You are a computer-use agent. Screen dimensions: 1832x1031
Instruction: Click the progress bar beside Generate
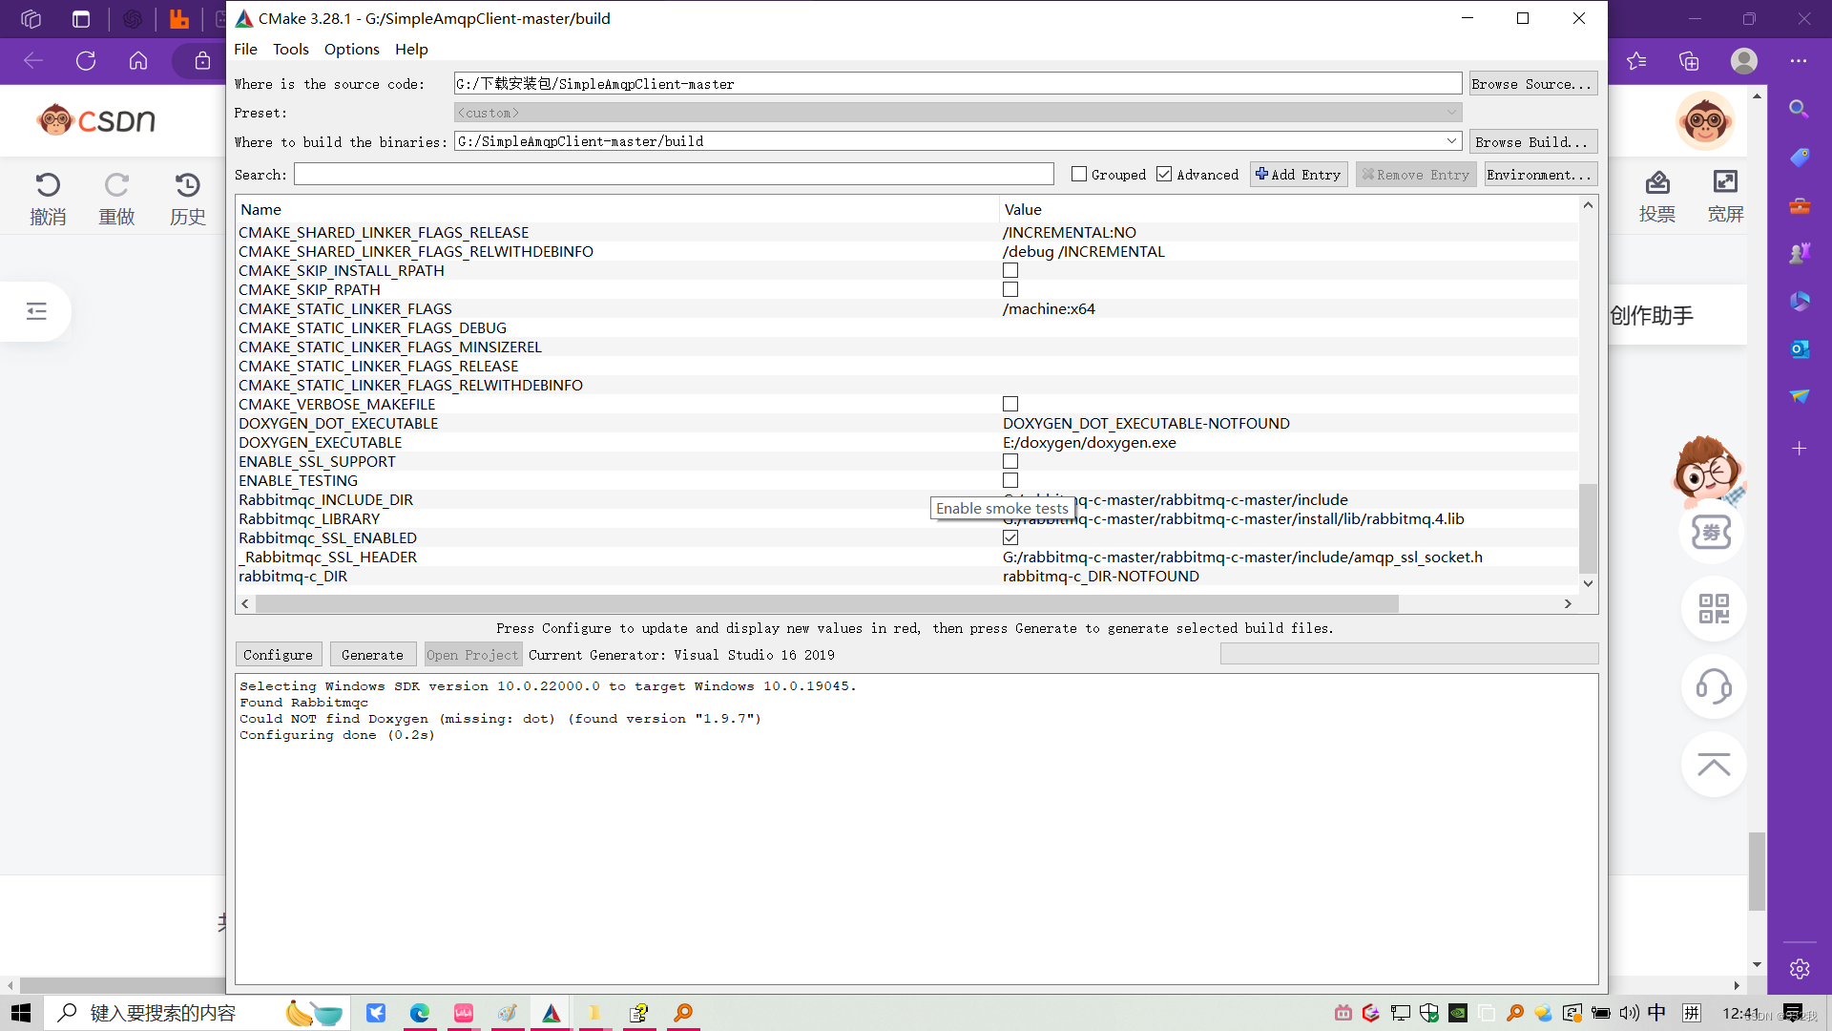(x=1409, y=653)
